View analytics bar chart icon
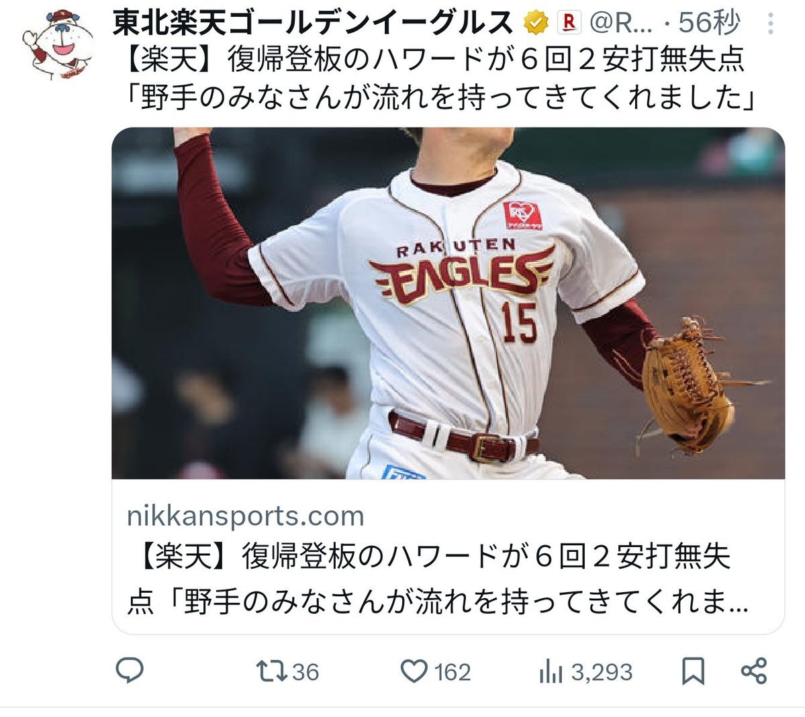 click(551, 672)
